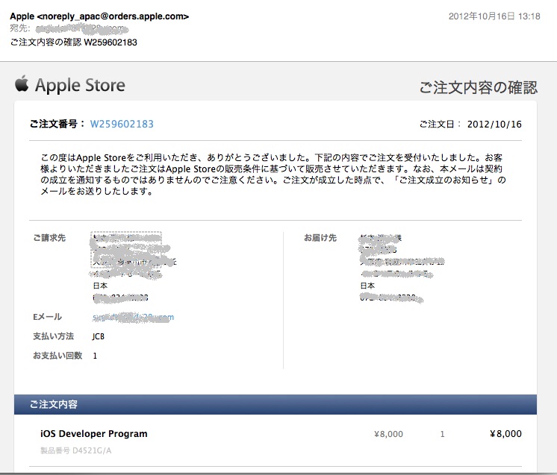The image size is (557, 475).
Task: Open order number link W259602183
Action: coord(122,124)
